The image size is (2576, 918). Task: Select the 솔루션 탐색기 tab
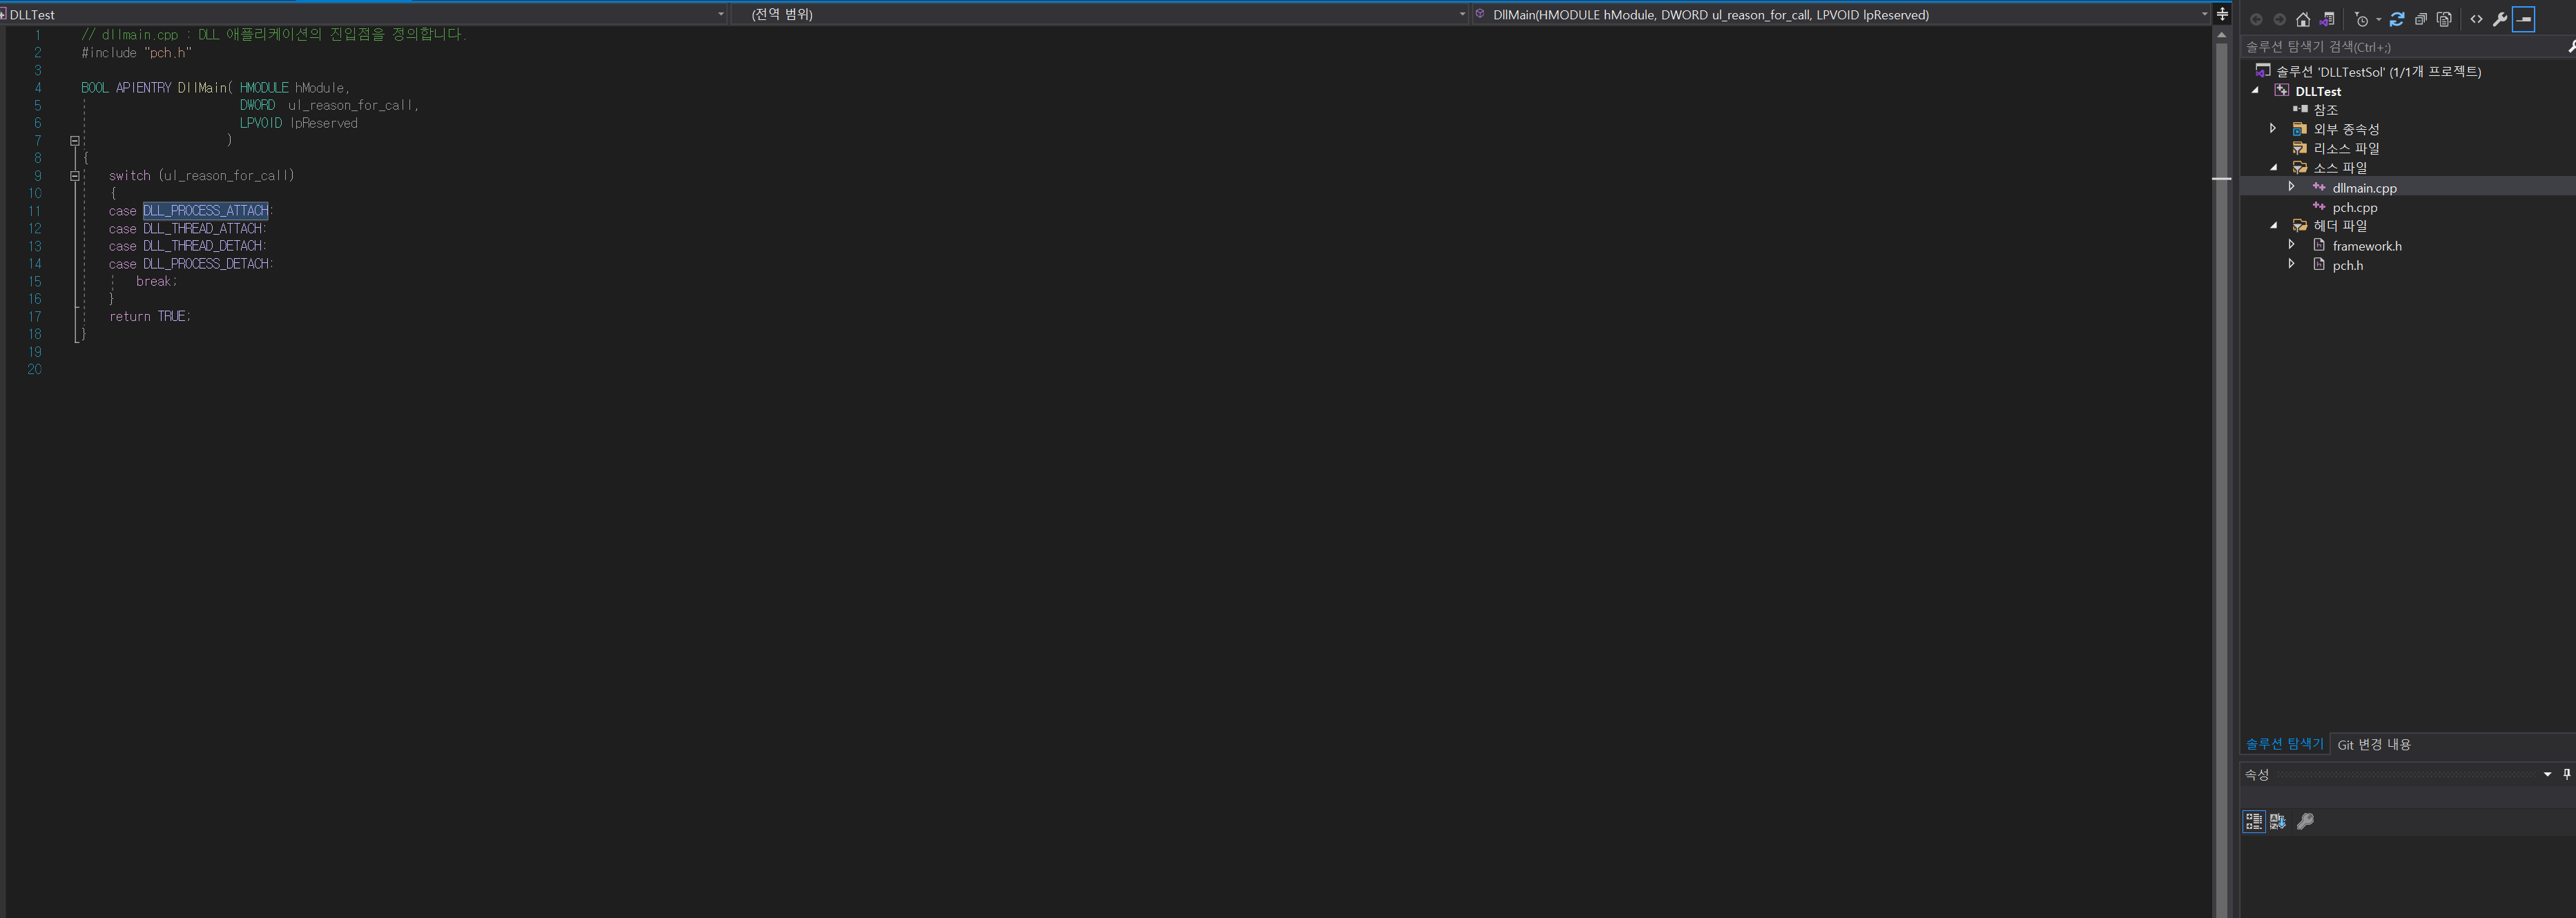(x=2284, y=744)
